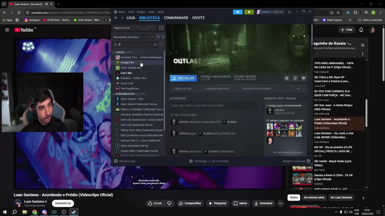Mute the YouTube tab audio icon

[46, 4]
